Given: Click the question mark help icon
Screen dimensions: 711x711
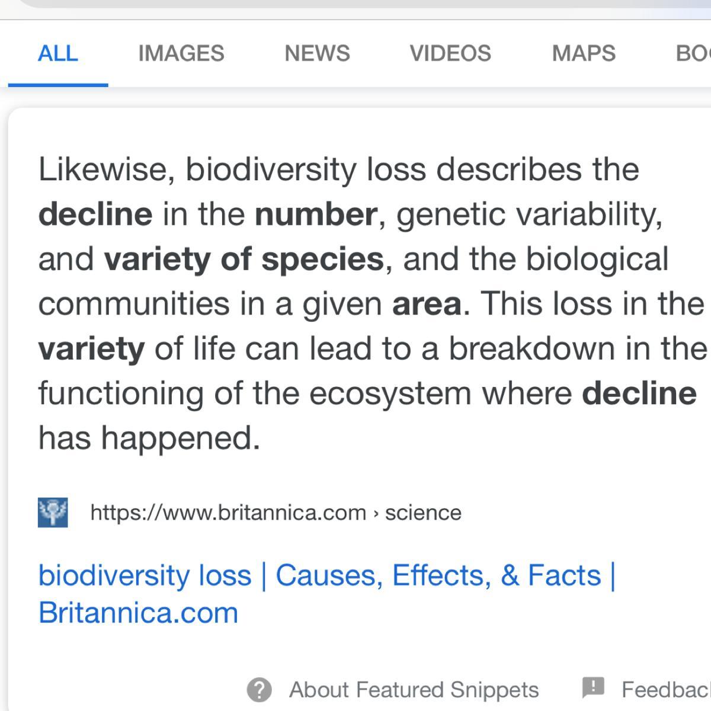Looking at the screenshot, I should coord(259,690).
